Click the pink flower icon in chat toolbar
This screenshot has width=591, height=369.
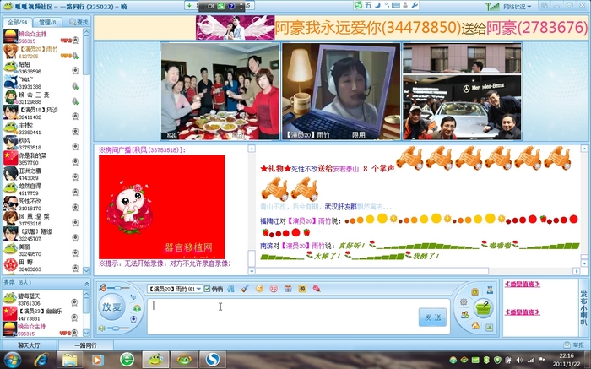tap(317, 289)
